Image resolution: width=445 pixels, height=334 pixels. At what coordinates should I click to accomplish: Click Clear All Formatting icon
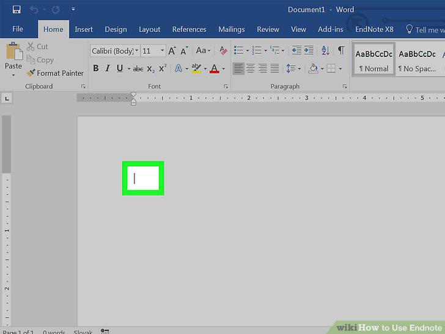point(223,51)
